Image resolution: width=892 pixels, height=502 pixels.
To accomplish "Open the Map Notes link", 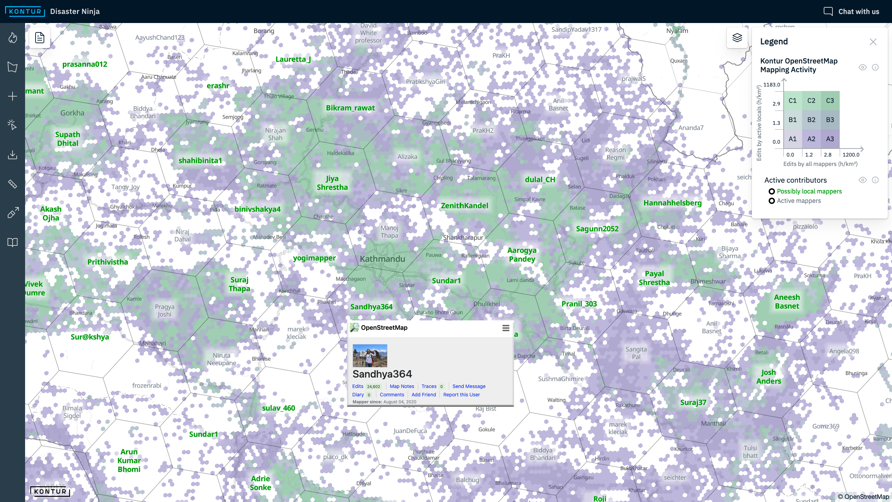I will tap(402, 386).
